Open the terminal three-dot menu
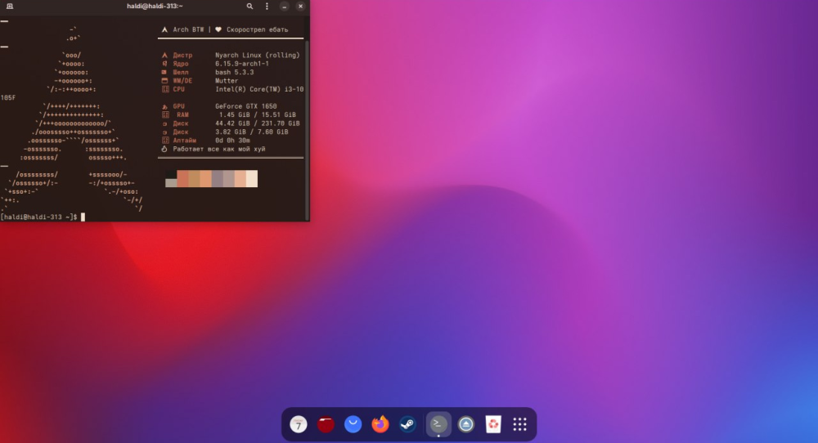Image resolution: width=818 pixels, height=443 pixels. (267, 7)
